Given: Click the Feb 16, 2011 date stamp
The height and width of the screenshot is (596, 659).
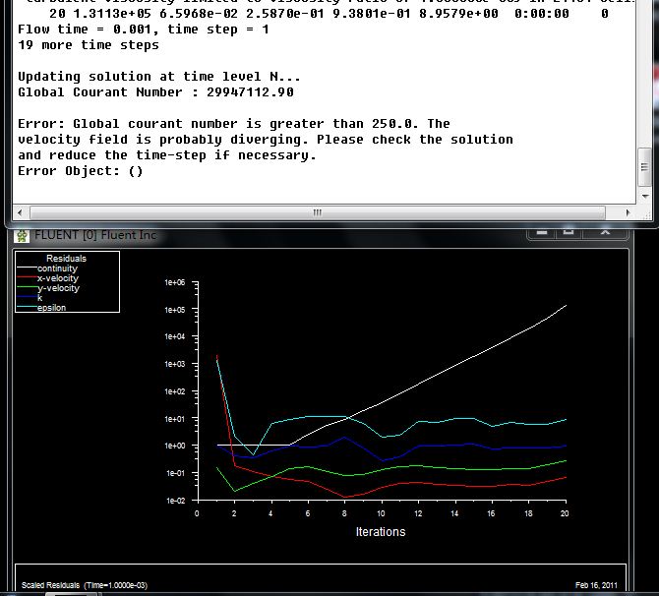Looking at the screenshot, I should (x=597, y=585).
